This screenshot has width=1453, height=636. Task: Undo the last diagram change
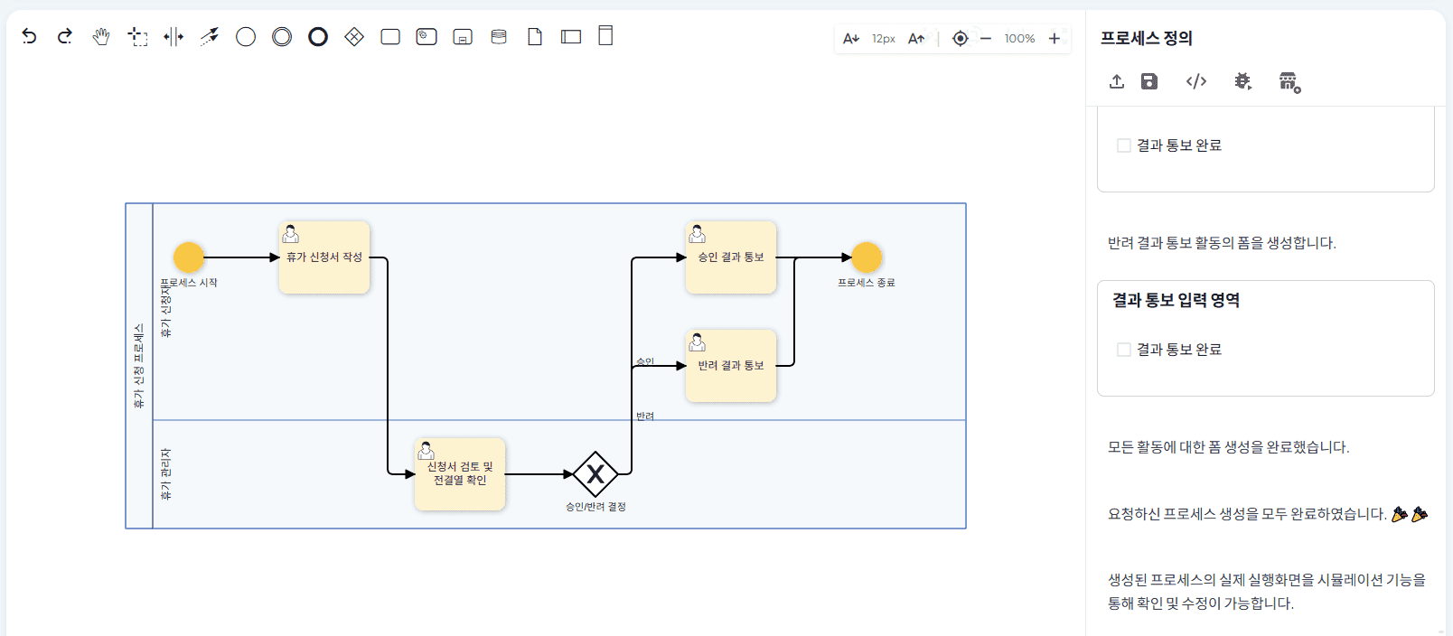pos(29,36)
